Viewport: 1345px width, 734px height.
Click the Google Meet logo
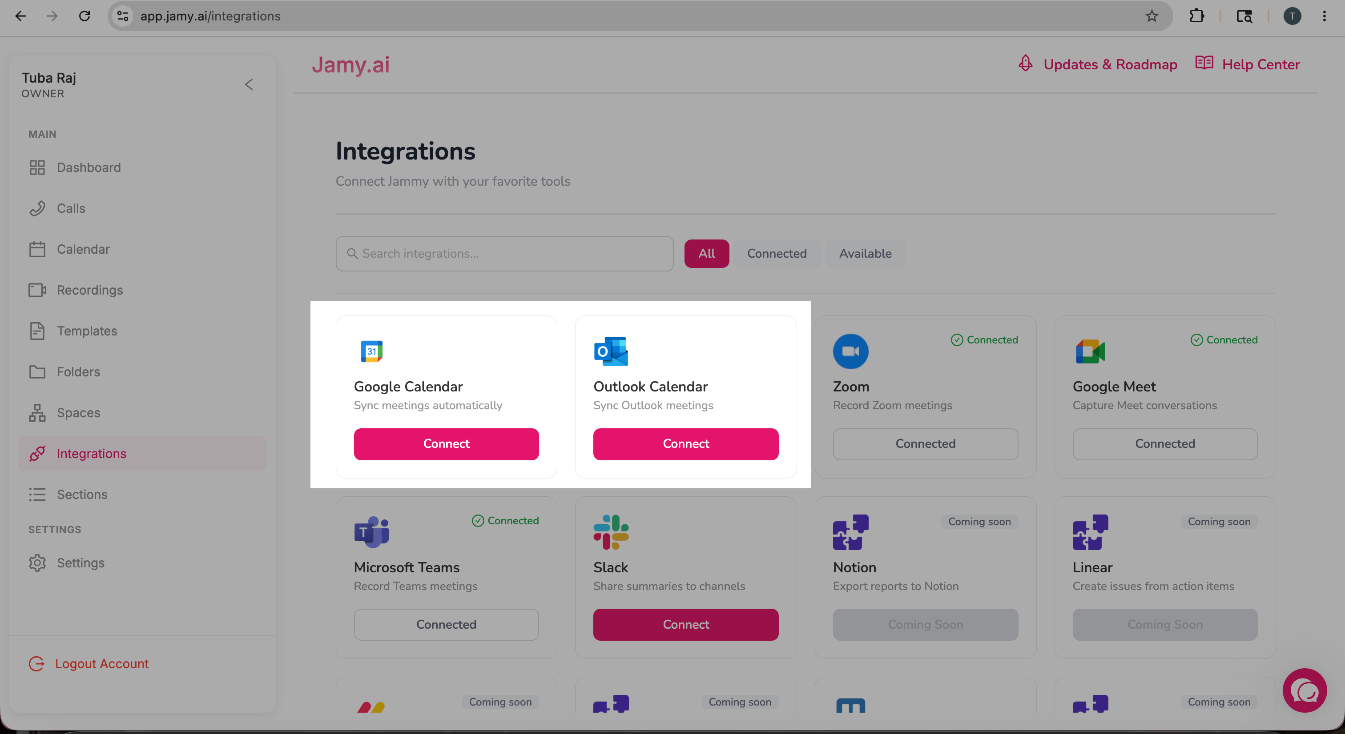click(x=1090, y=351)
